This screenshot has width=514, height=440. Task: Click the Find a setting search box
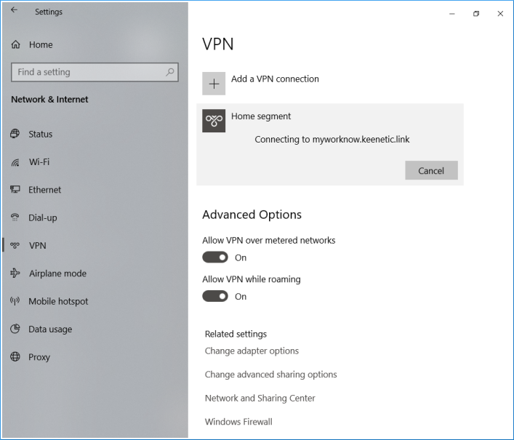tap(87, 72)
